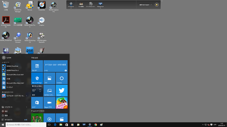Open the Recycle Bin desktop icon
This screenshot has height=127, width=227.
(6, 6)
